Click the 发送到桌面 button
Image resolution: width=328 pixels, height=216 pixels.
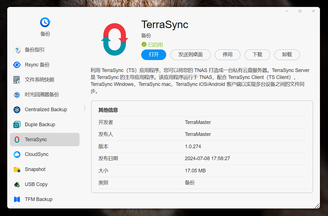point(191,55)
